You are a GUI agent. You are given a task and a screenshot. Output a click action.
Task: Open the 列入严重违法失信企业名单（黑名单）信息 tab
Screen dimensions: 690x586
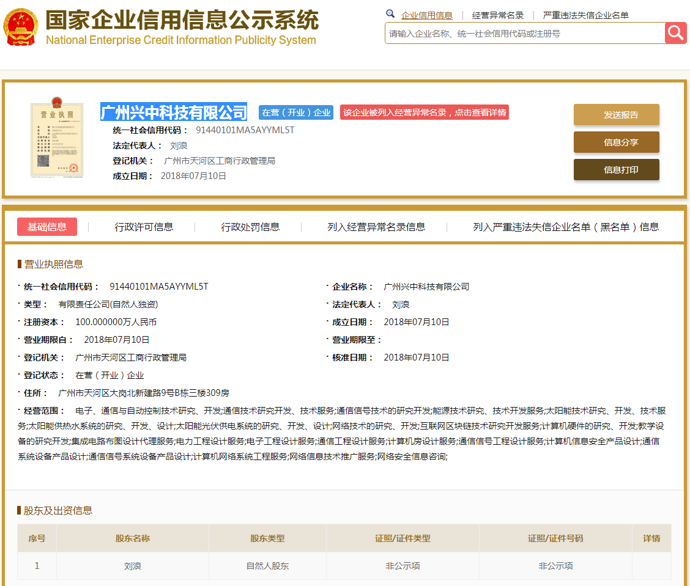pos(565,227)
